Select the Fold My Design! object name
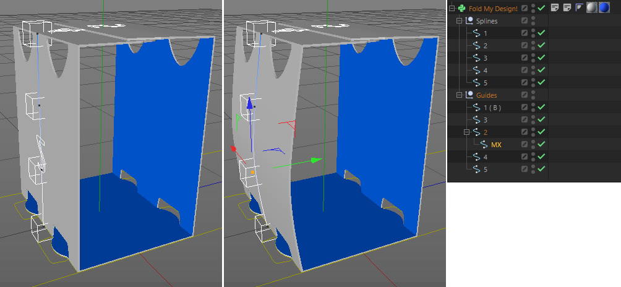The image size is (621, 287). point(493,8)
